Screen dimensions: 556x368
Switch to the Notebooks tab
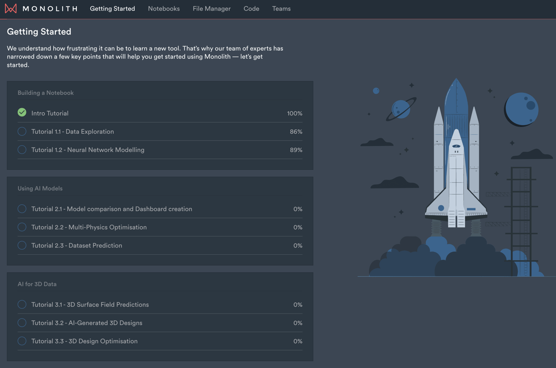(163, 8)
